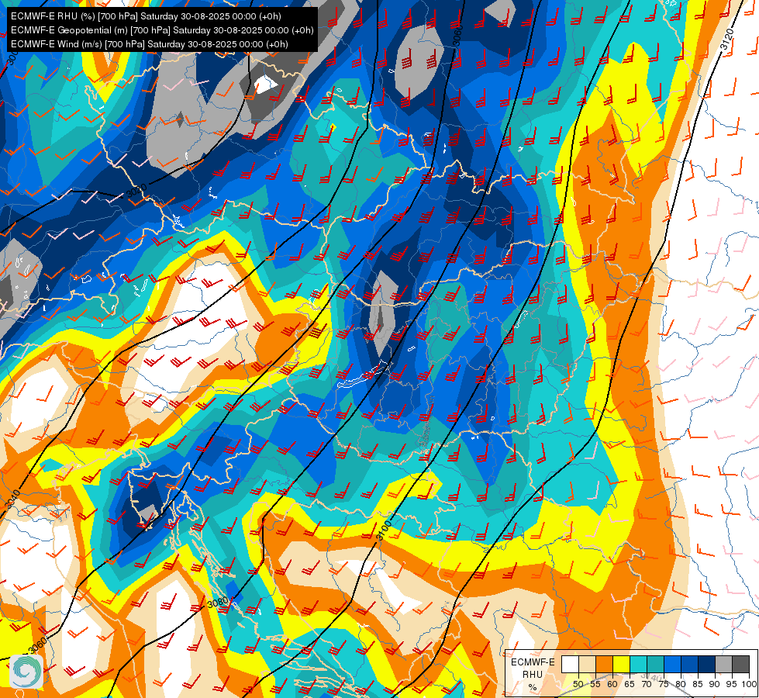This screenshot has width=759, height=698.
Task: Click the '3080' geopotential contour label
Action: pos(217,603)
